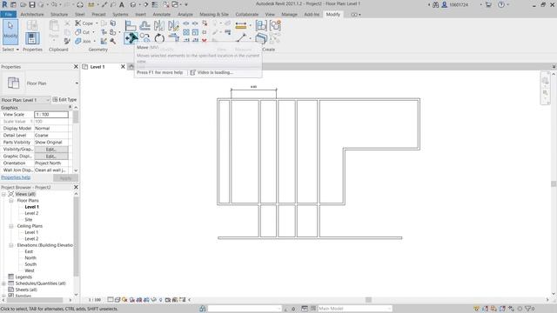Toggle the Properties palette button
This screenshot has height=313, width=557.
(32, 38)
